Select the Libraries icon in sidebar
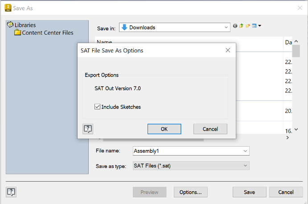Image resolution: width=308 pixels, height=204 pixels. 11,25
